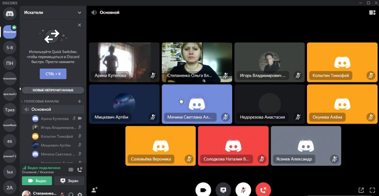
Task: Click the Новые непрочитанные button
Action: pos(53,90)
